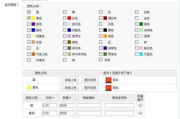Viewport: 180px width, 119px height.
Task: Click the 深紫色 color swatch
Action: (105, 48)
